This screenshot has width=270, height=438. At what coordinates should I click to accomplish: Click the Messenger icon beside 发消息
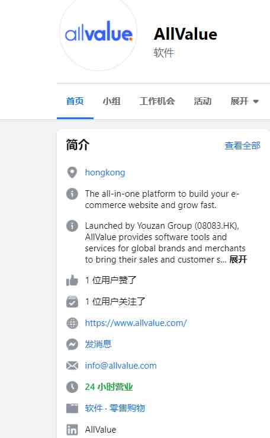(72, 344)
